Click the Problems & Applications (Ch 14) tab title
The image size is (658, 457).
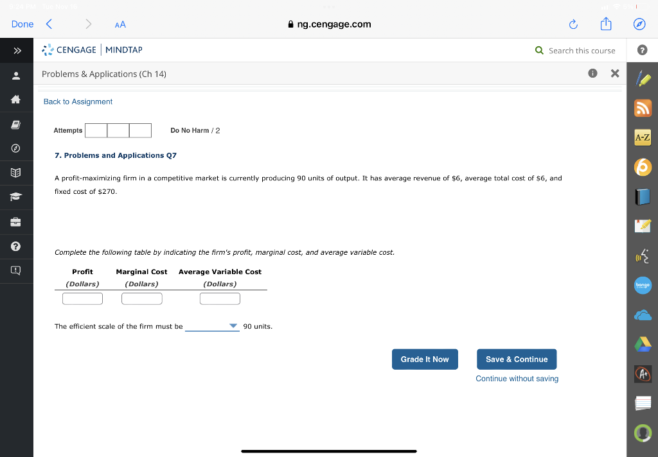coord(104,74)
